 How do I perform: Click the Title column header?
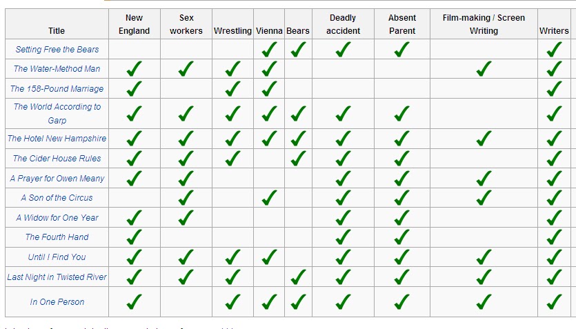click(x=57, y=30)
